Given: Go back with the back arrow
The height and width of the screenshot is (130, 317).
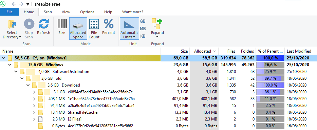Looking at the screenshot, I should pyautogui.click(x=14, y=4).
